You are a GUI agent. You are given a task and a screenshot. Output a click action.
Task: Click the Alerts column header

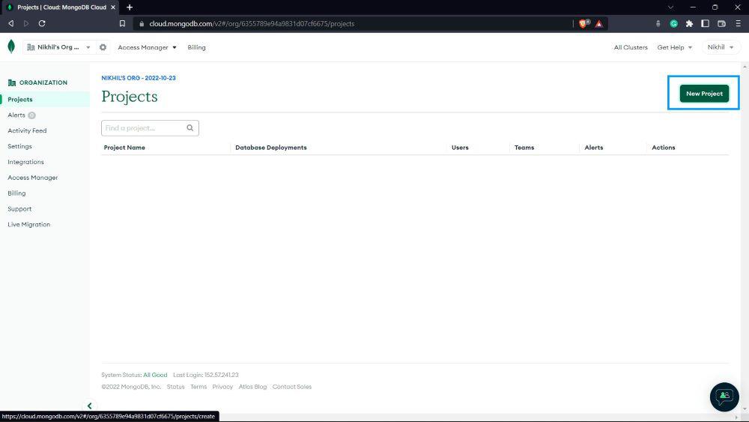594,148
